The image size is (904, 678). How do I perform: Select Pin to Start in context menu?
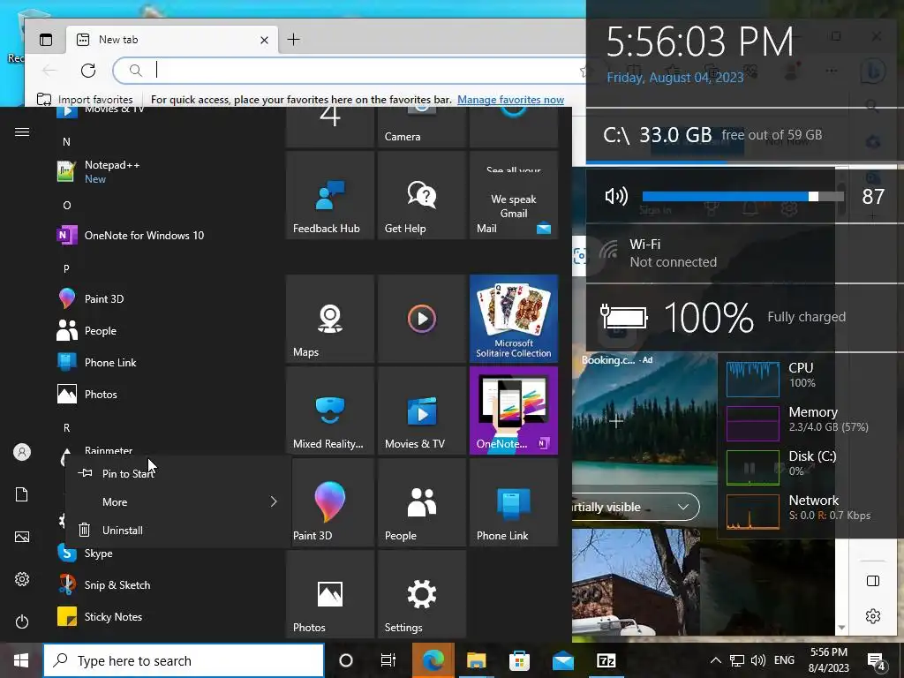click(x=178, y=473)
